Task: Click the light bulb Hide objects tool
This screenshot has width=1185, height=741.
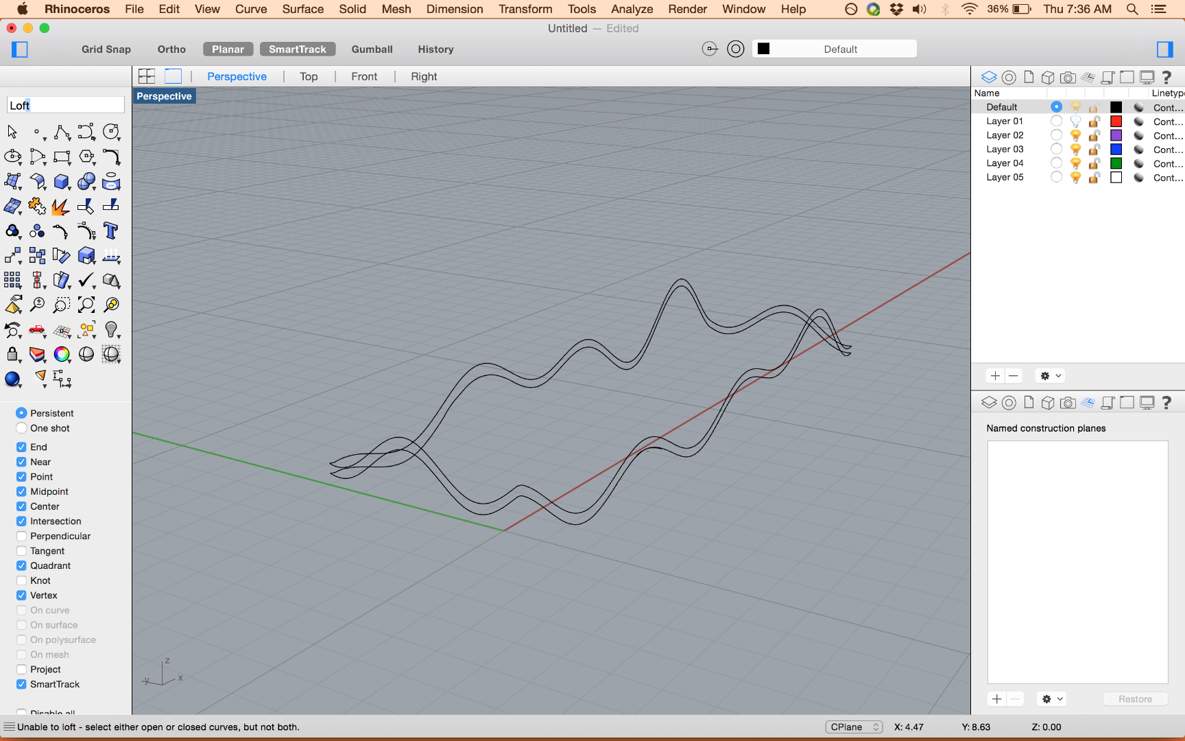Action: [111, 330]
